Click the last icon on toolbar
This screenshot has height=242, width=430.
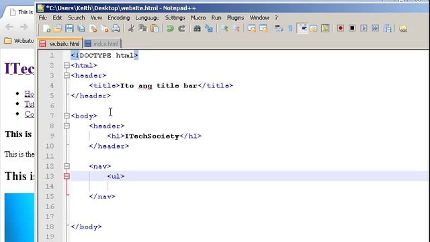pos(403,28)
